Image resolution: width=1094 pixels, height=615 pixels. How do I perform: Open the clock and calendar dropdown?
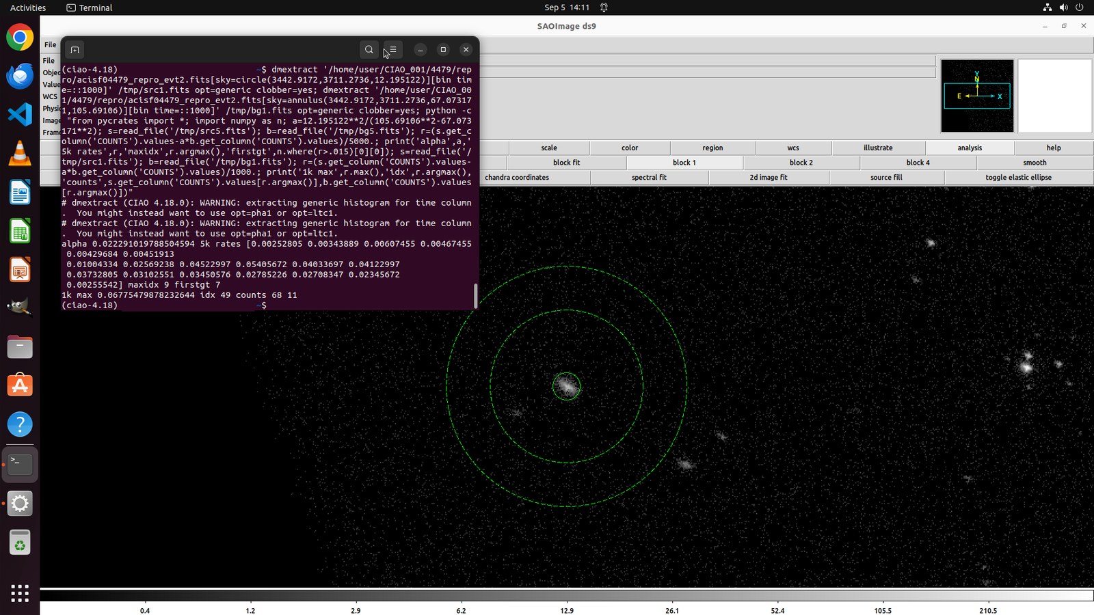pyautogui.click(x=567, y=8)
